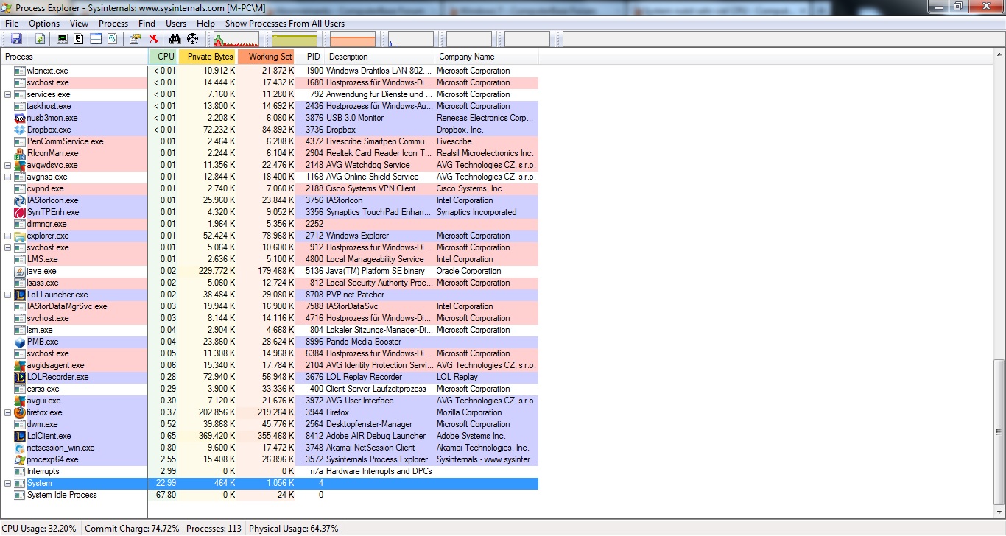This screenshot has height=536, width=1006.
Task: Click the LoLLauncher.exe process icon
Action: [20, 295]
